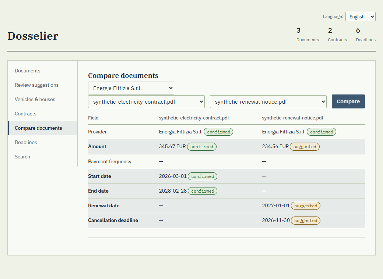Click the Amount row label
This screenshot has height=279, width=383.
tap(97, 146)
